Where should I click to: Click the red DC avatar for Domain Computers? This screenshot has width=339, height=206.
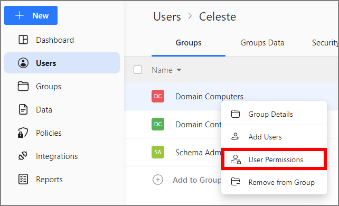tap(158, 96)
